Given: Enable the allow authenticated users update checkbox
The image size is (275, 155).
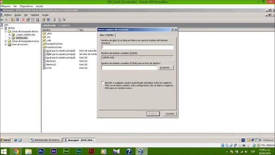Looking at the screenshot, I should click(103, 83).
